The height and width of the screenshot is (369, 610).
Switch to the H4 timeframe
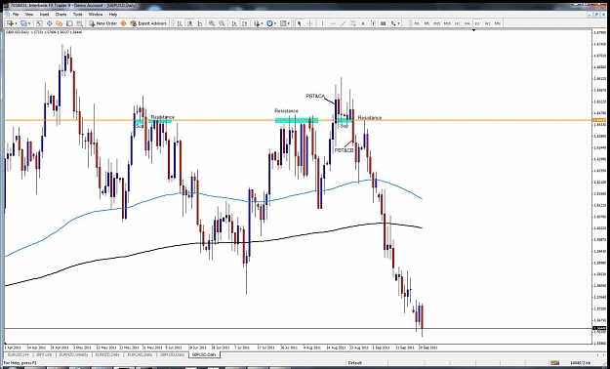(467, 23)
